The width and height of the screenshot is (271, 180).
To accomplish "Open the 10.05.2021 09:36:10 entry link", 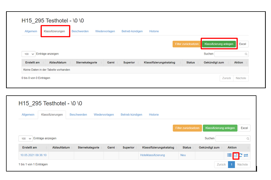I will pyautogui.click(x=33, y=155).
